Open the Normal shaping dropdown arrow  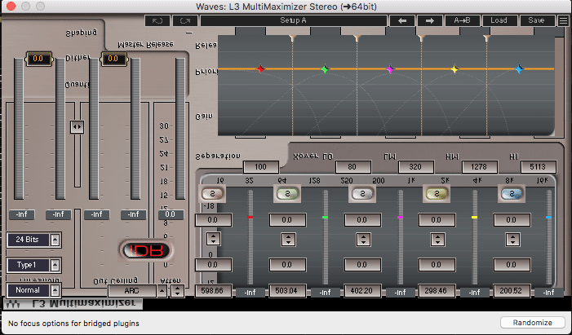pyautogui.click(x=55, y=290)
